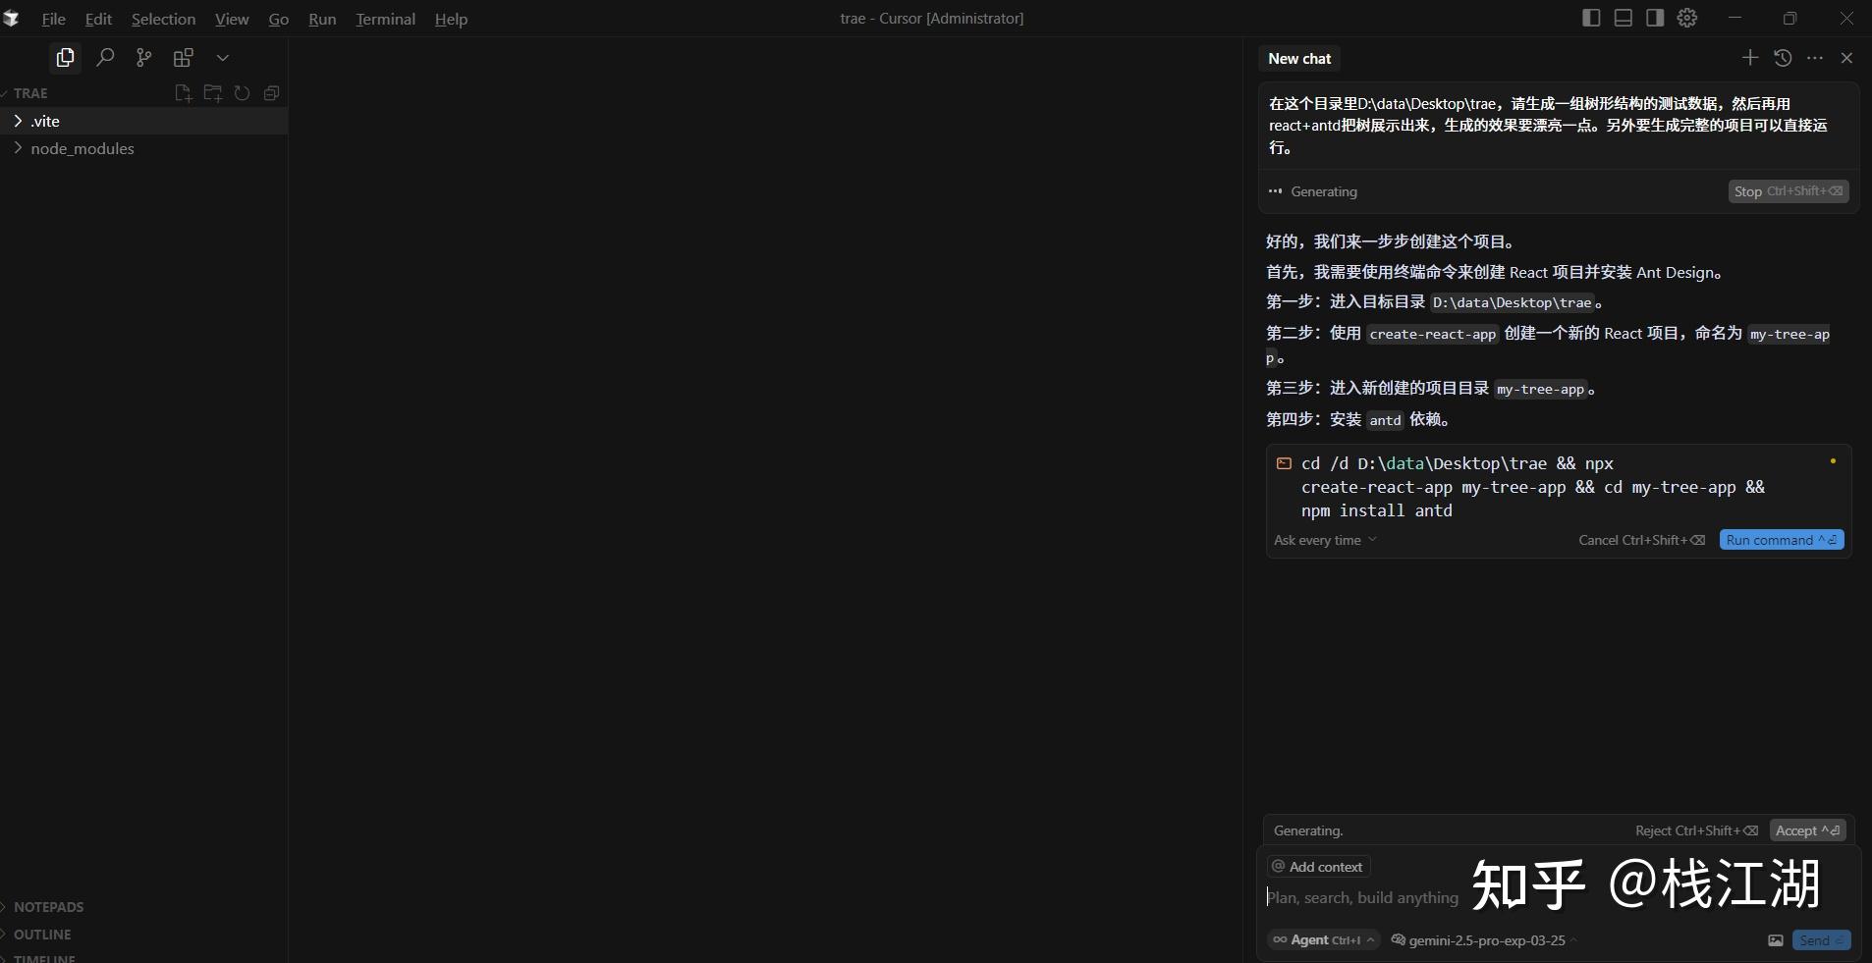The height and width of the screenshot is (963, 1872).
Task: Click the Generating status text
Action: click(1323, 191)
